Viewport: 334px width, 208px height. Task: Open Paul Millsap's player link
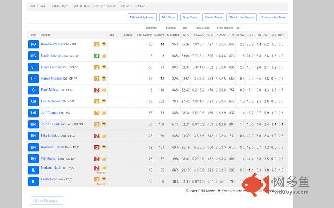[x=50, y=90]
